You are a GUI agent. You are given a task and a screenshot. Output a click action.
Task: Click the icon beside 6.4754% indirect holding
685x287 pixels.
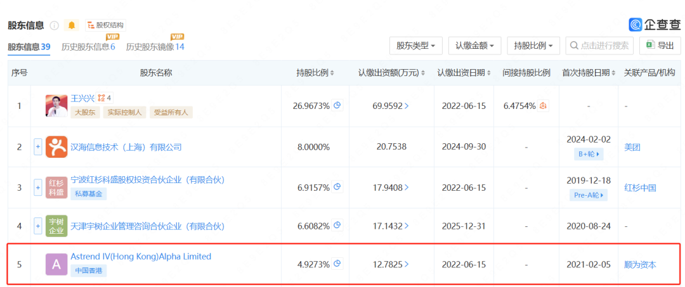[544, 106]
